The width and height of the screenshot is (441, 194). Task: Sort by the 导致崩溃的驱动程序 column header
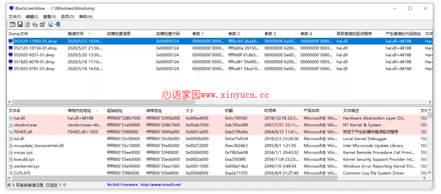359,34
